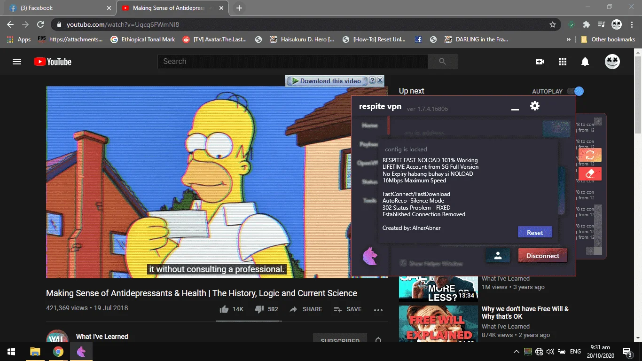This screenshot has height=361, width=642.
Task: Open Chrome media controls icon
Action: pos(601,24)
